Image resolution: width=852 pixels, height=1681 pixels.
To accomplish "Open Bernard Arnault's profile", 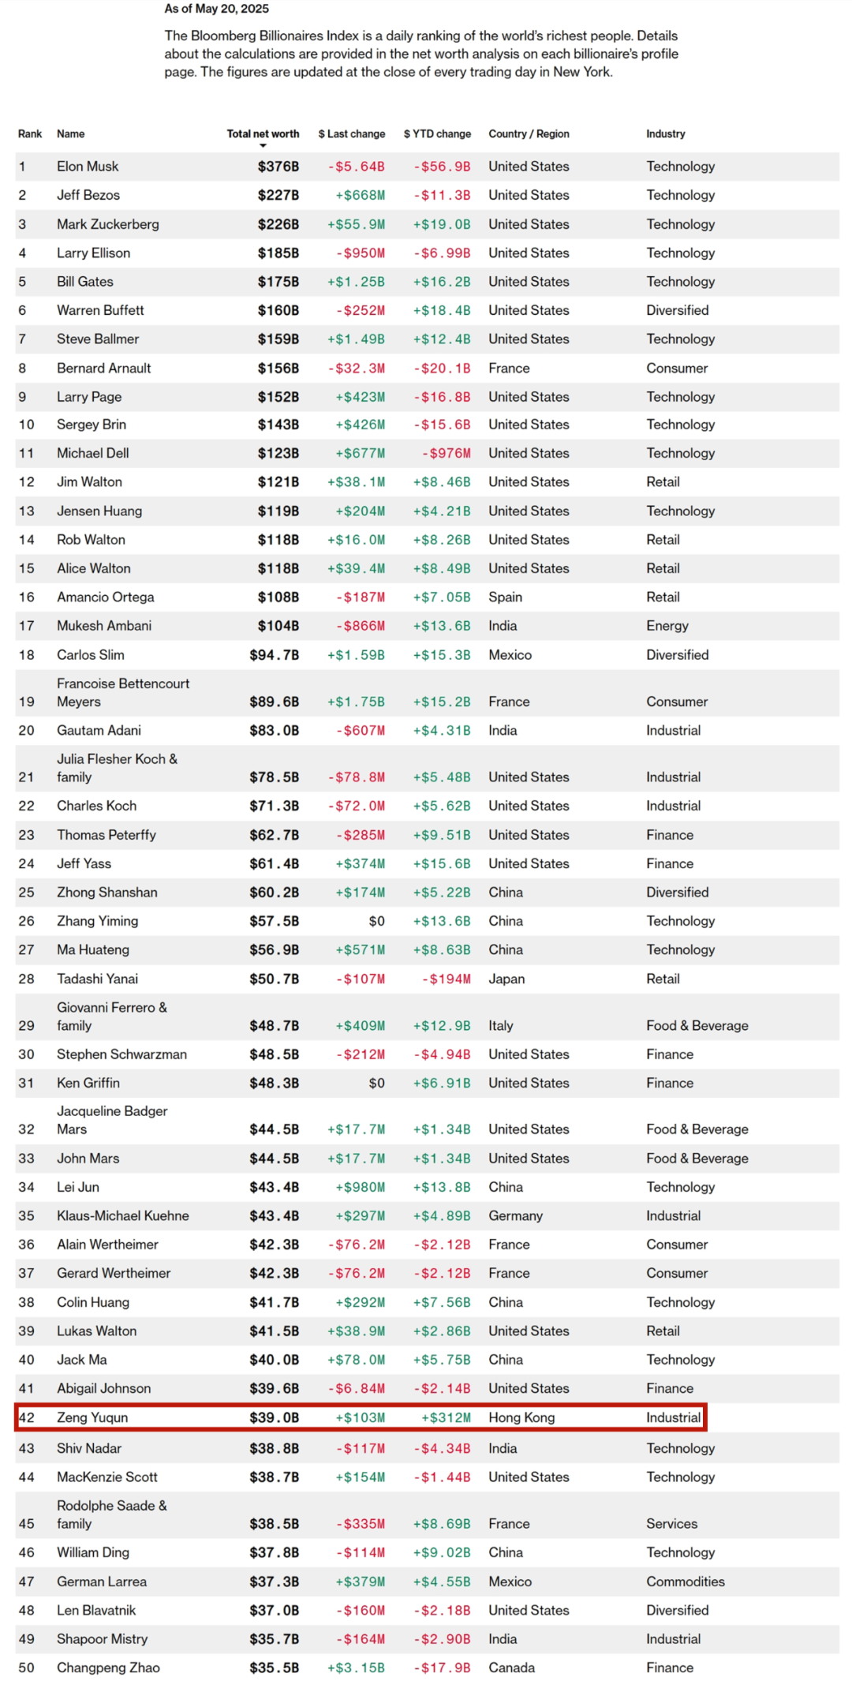I will 104,368.
